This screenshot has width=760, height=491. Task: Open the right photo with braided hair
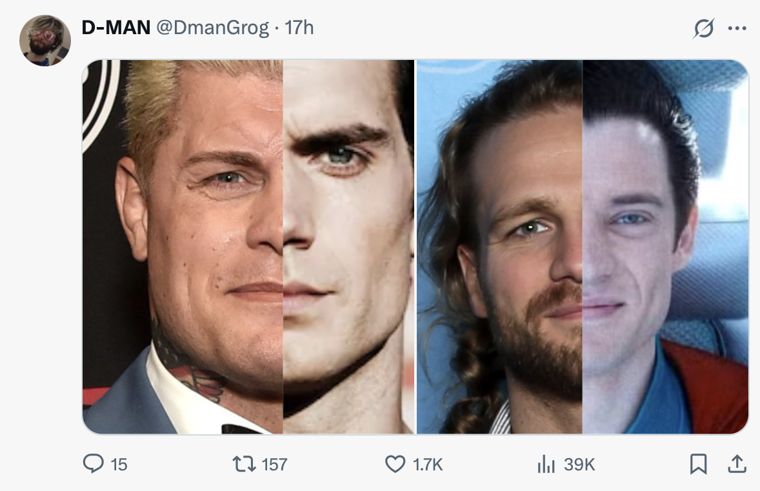(583, 247)
